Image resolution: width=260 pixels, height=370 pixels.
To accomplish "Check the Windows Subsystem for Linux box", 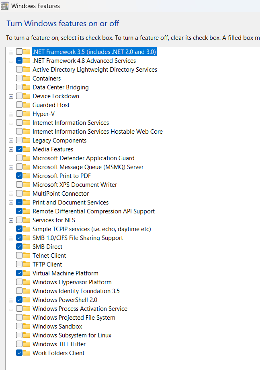I will click(x=19, y=335).
